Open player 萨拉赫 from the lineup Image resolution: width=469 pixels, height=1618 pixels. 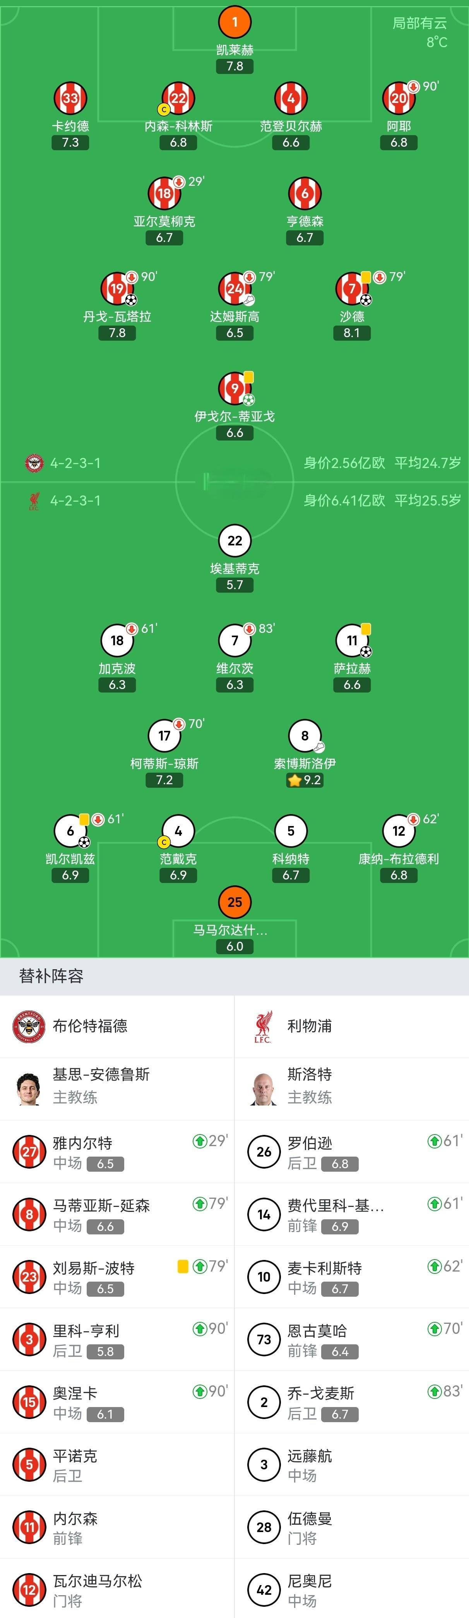(x=352, y=641)
